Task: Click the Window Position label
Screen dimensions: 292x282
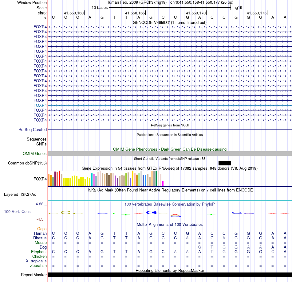Action: point(32,2)
